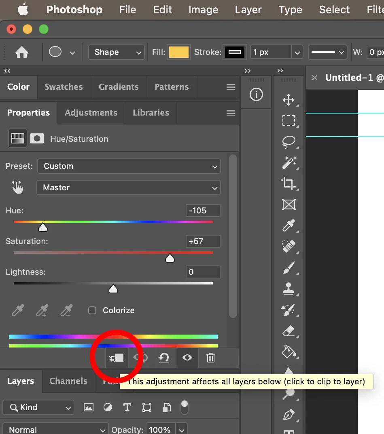
Task: Select the Pen tool
Action: tap(289, 415)
